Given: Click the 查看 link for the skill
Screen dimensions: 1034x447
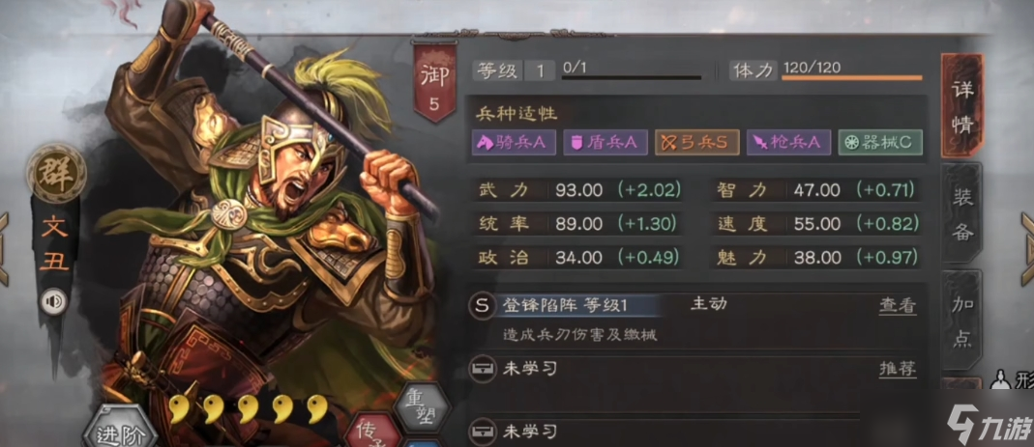Looking at the screenshot, I should [x=898, y=305].
